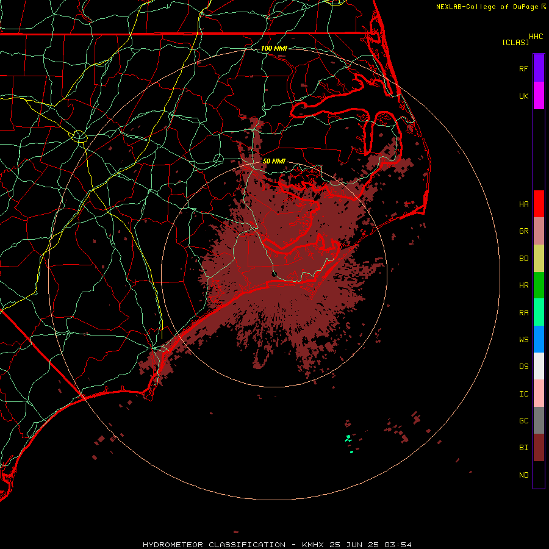Click the BD yellow legend swatch

(x=539, y=259)
